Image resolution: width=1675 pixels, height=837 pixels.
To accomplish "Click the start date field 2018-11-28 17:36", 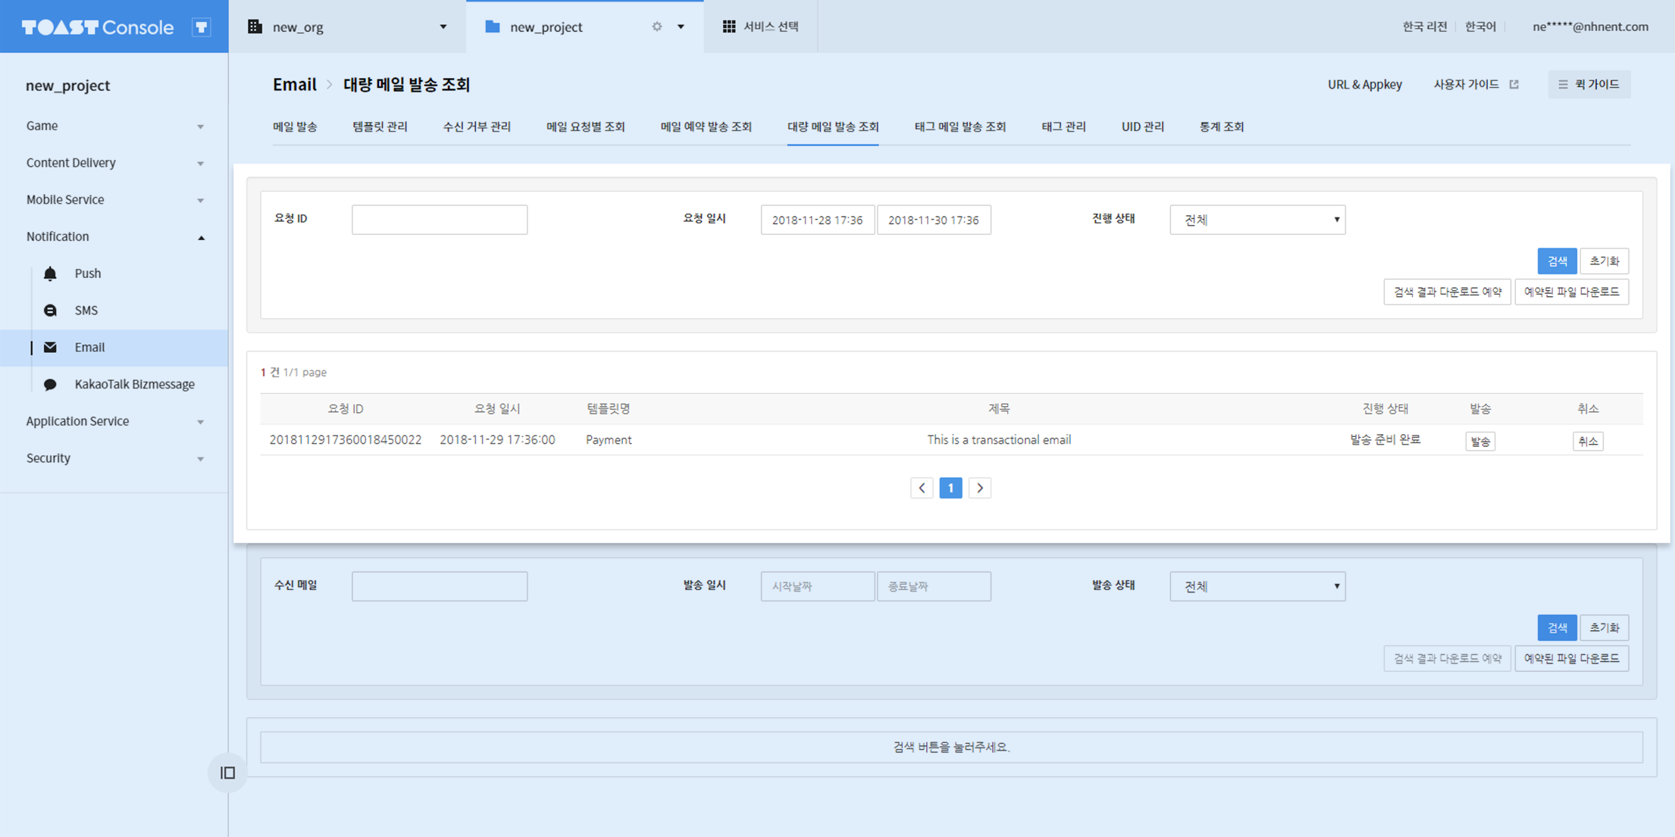I will (x=818, y=220).
